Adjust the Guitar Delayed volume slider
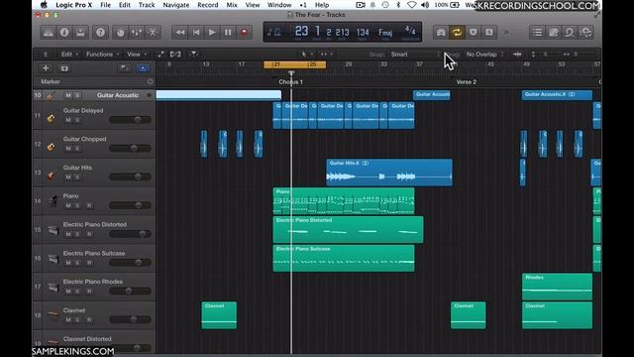This screenshot has width=634, height=357. coord(130,120)
